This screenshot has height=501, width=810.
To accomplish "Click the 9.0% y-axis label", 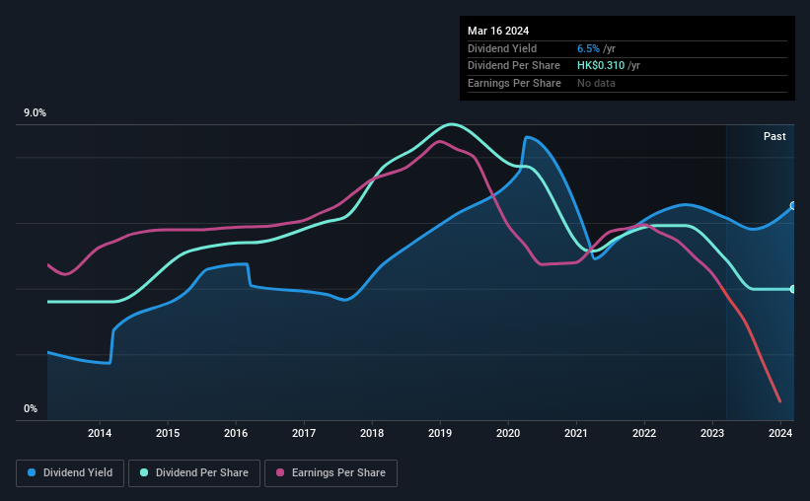I will (35, 112).
